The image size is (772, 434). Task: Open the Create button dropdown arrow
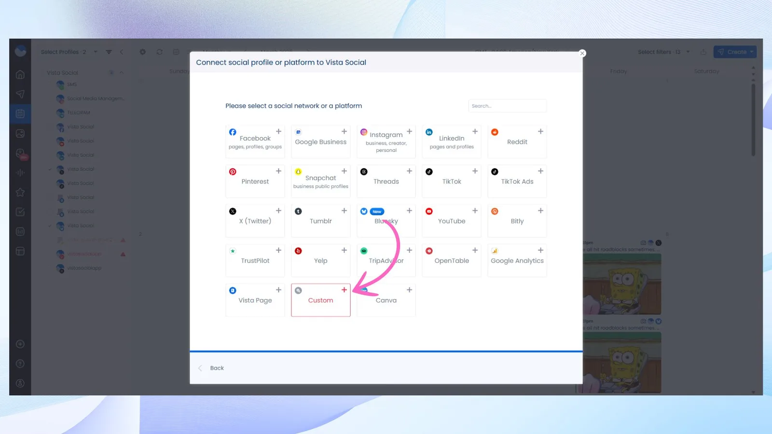click(752, 52)
